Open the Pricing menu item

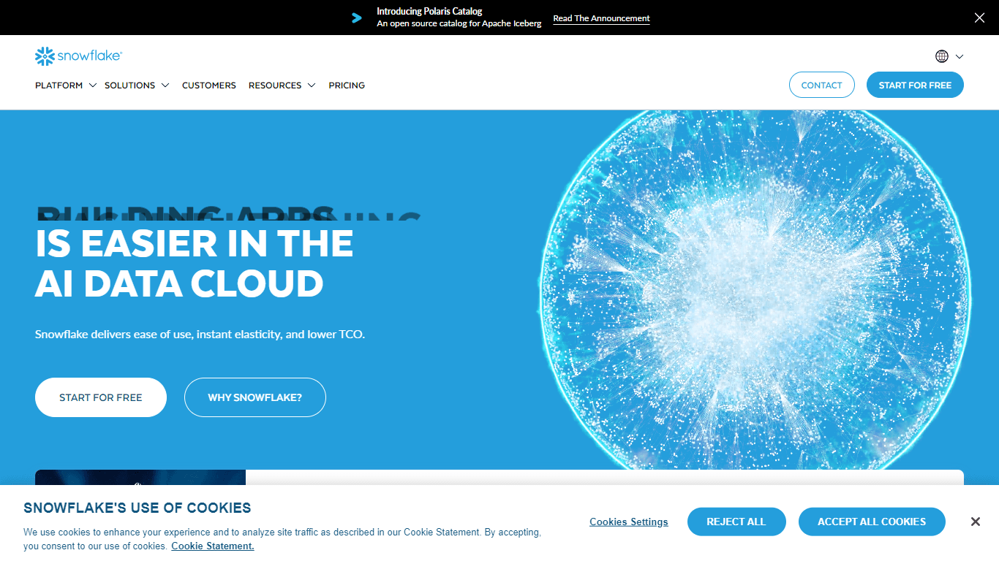click(x=347, y=85)
